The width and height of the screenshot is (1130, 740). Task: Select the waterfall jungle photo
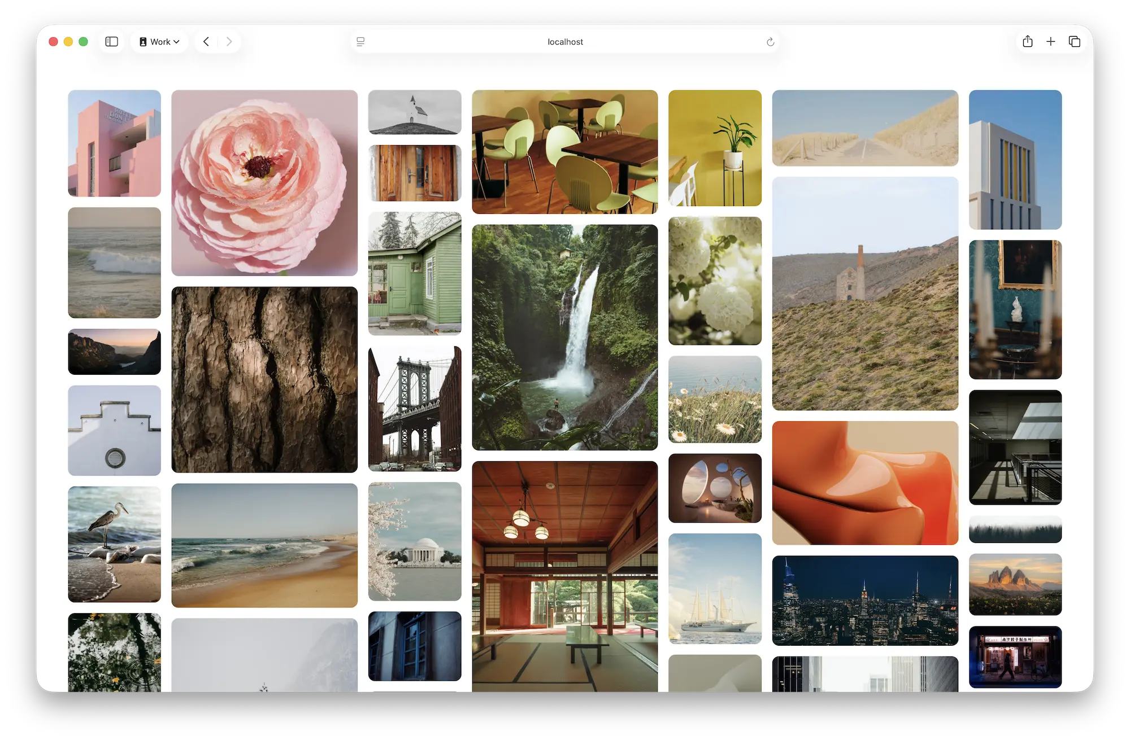564,337
